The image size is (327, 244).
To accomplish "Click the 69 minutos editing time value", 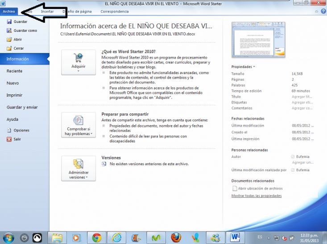I will click(x=301, y=91).
